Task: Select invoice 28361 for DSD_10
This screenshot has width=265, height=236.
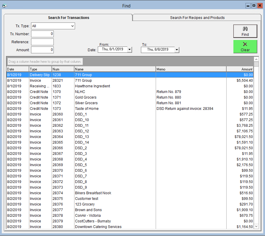Action: 130,120
